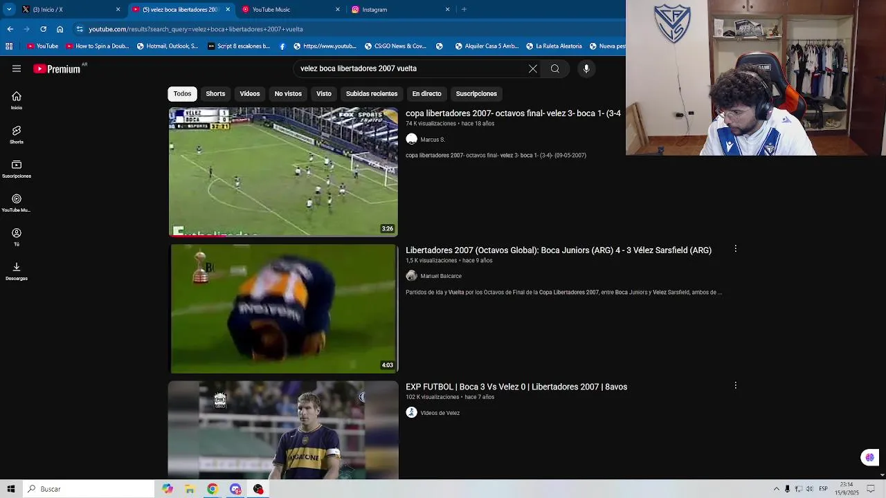The height and width of the screenshot is (498, 886).
Task: Open options menu for Boca Juniors 4 - 3 video
Action: 735,249
